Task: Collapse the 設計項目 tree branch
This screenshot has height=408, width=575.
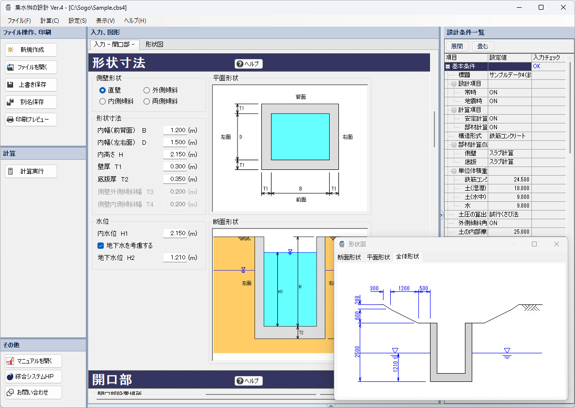Action: (x=454, y=84)
